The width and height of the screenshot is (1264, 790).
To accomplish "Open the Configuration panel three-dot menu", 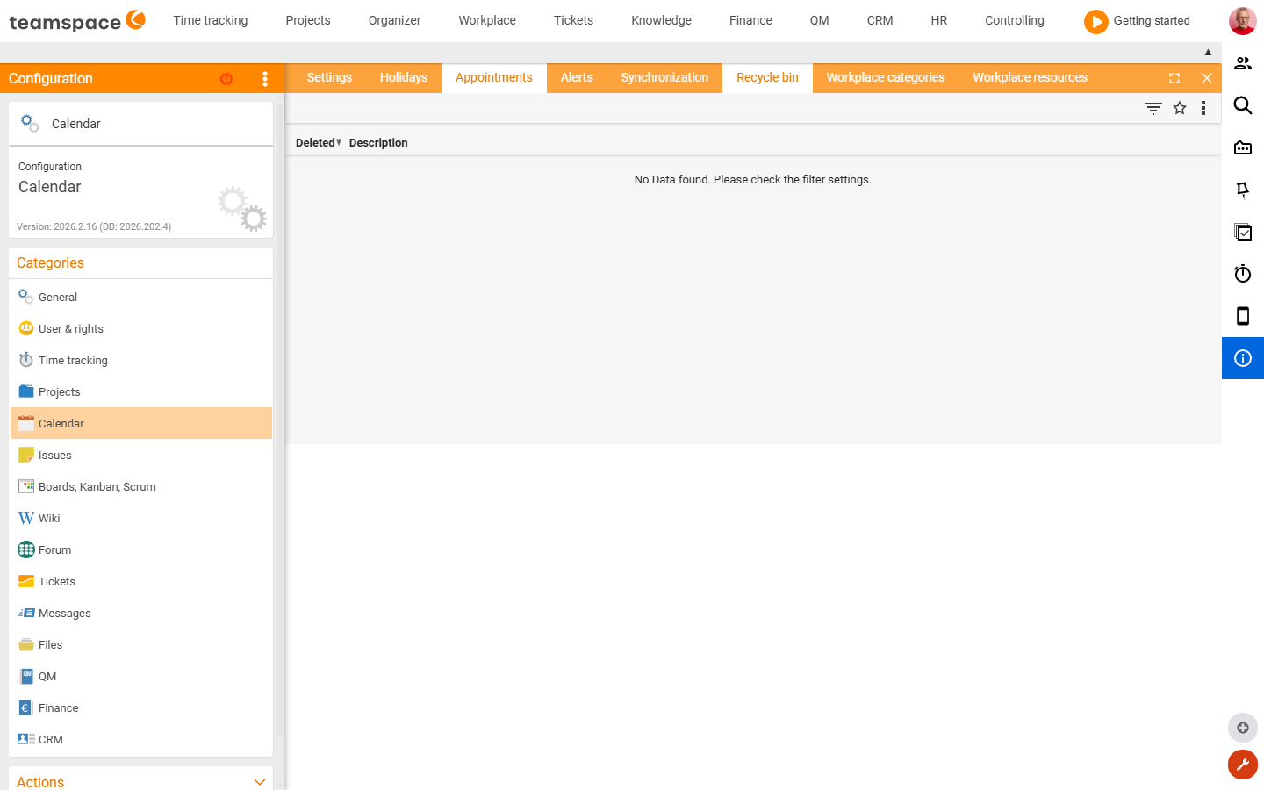I will point(265,79).
